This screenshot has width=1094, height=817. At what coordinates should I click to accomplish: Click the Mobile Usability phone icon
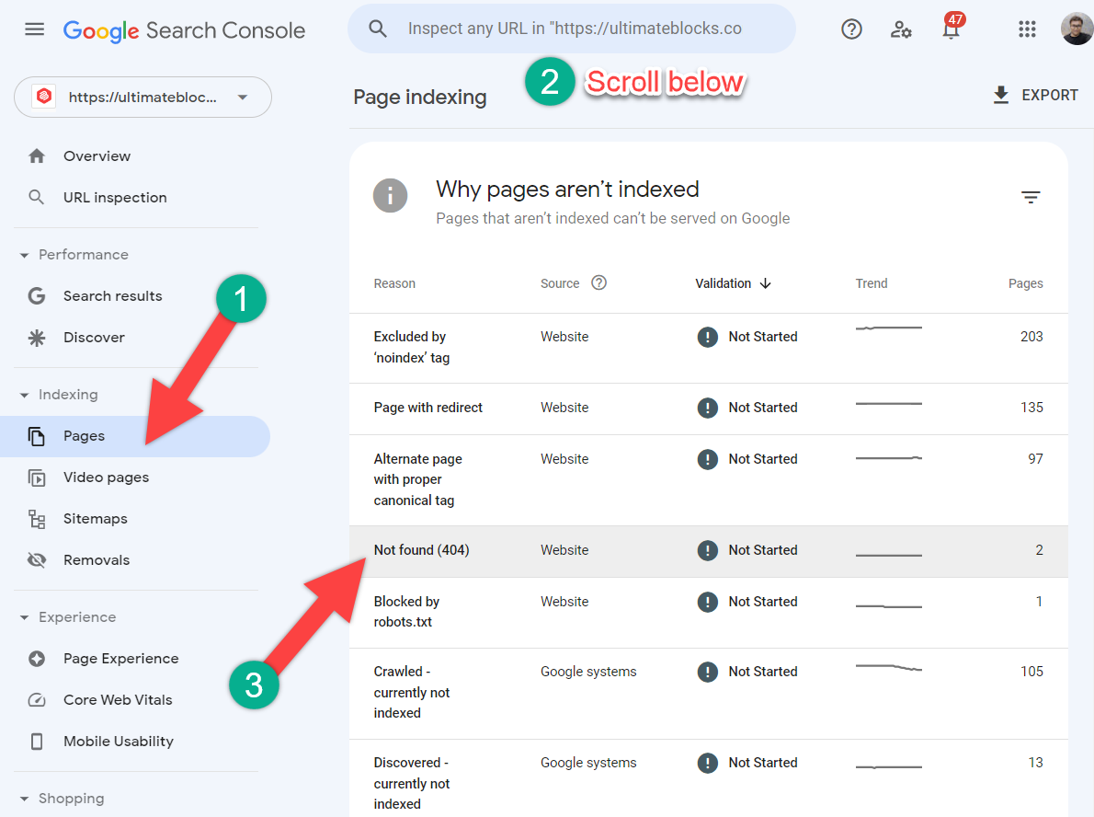coord(36,742)
